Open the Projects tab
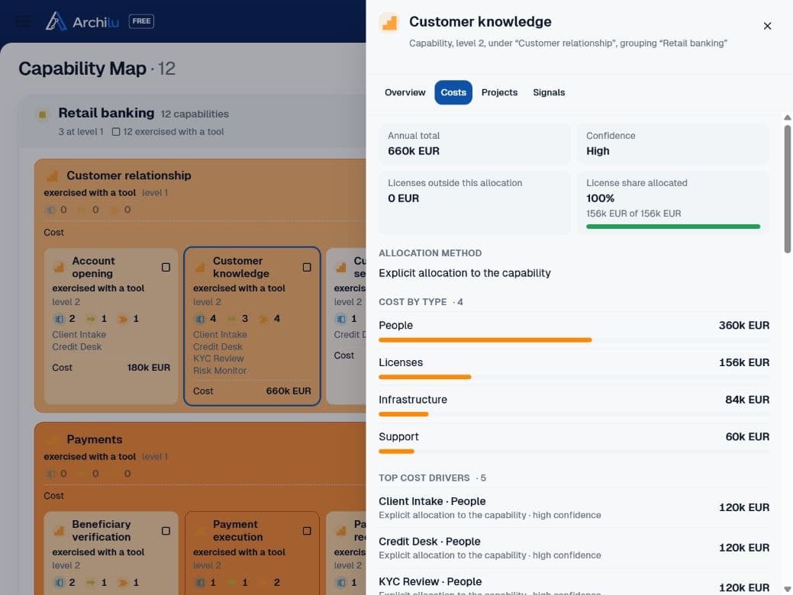793x595 pixels. (499, 92)
